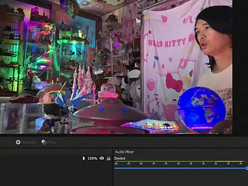The width and height of the screenshot is (248, 186).
Task: Click the Properties text label
Action: coord(29,143)
